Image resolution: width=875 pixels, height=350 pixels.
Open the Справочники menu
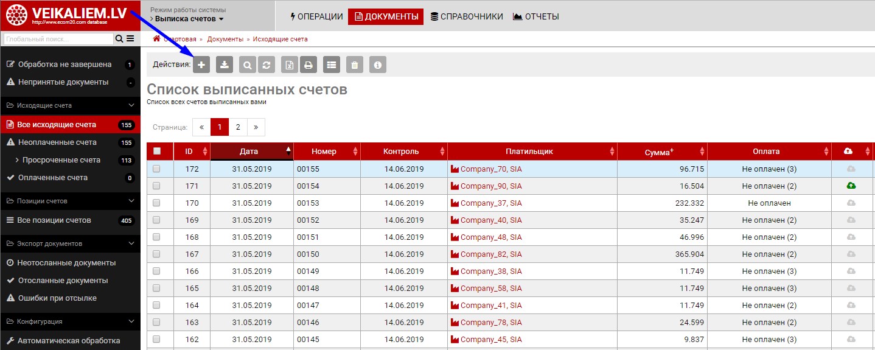[466, 16]
